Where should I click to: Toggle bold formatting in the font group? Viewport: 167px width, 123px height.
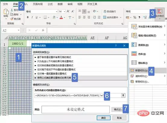[28, 17]
